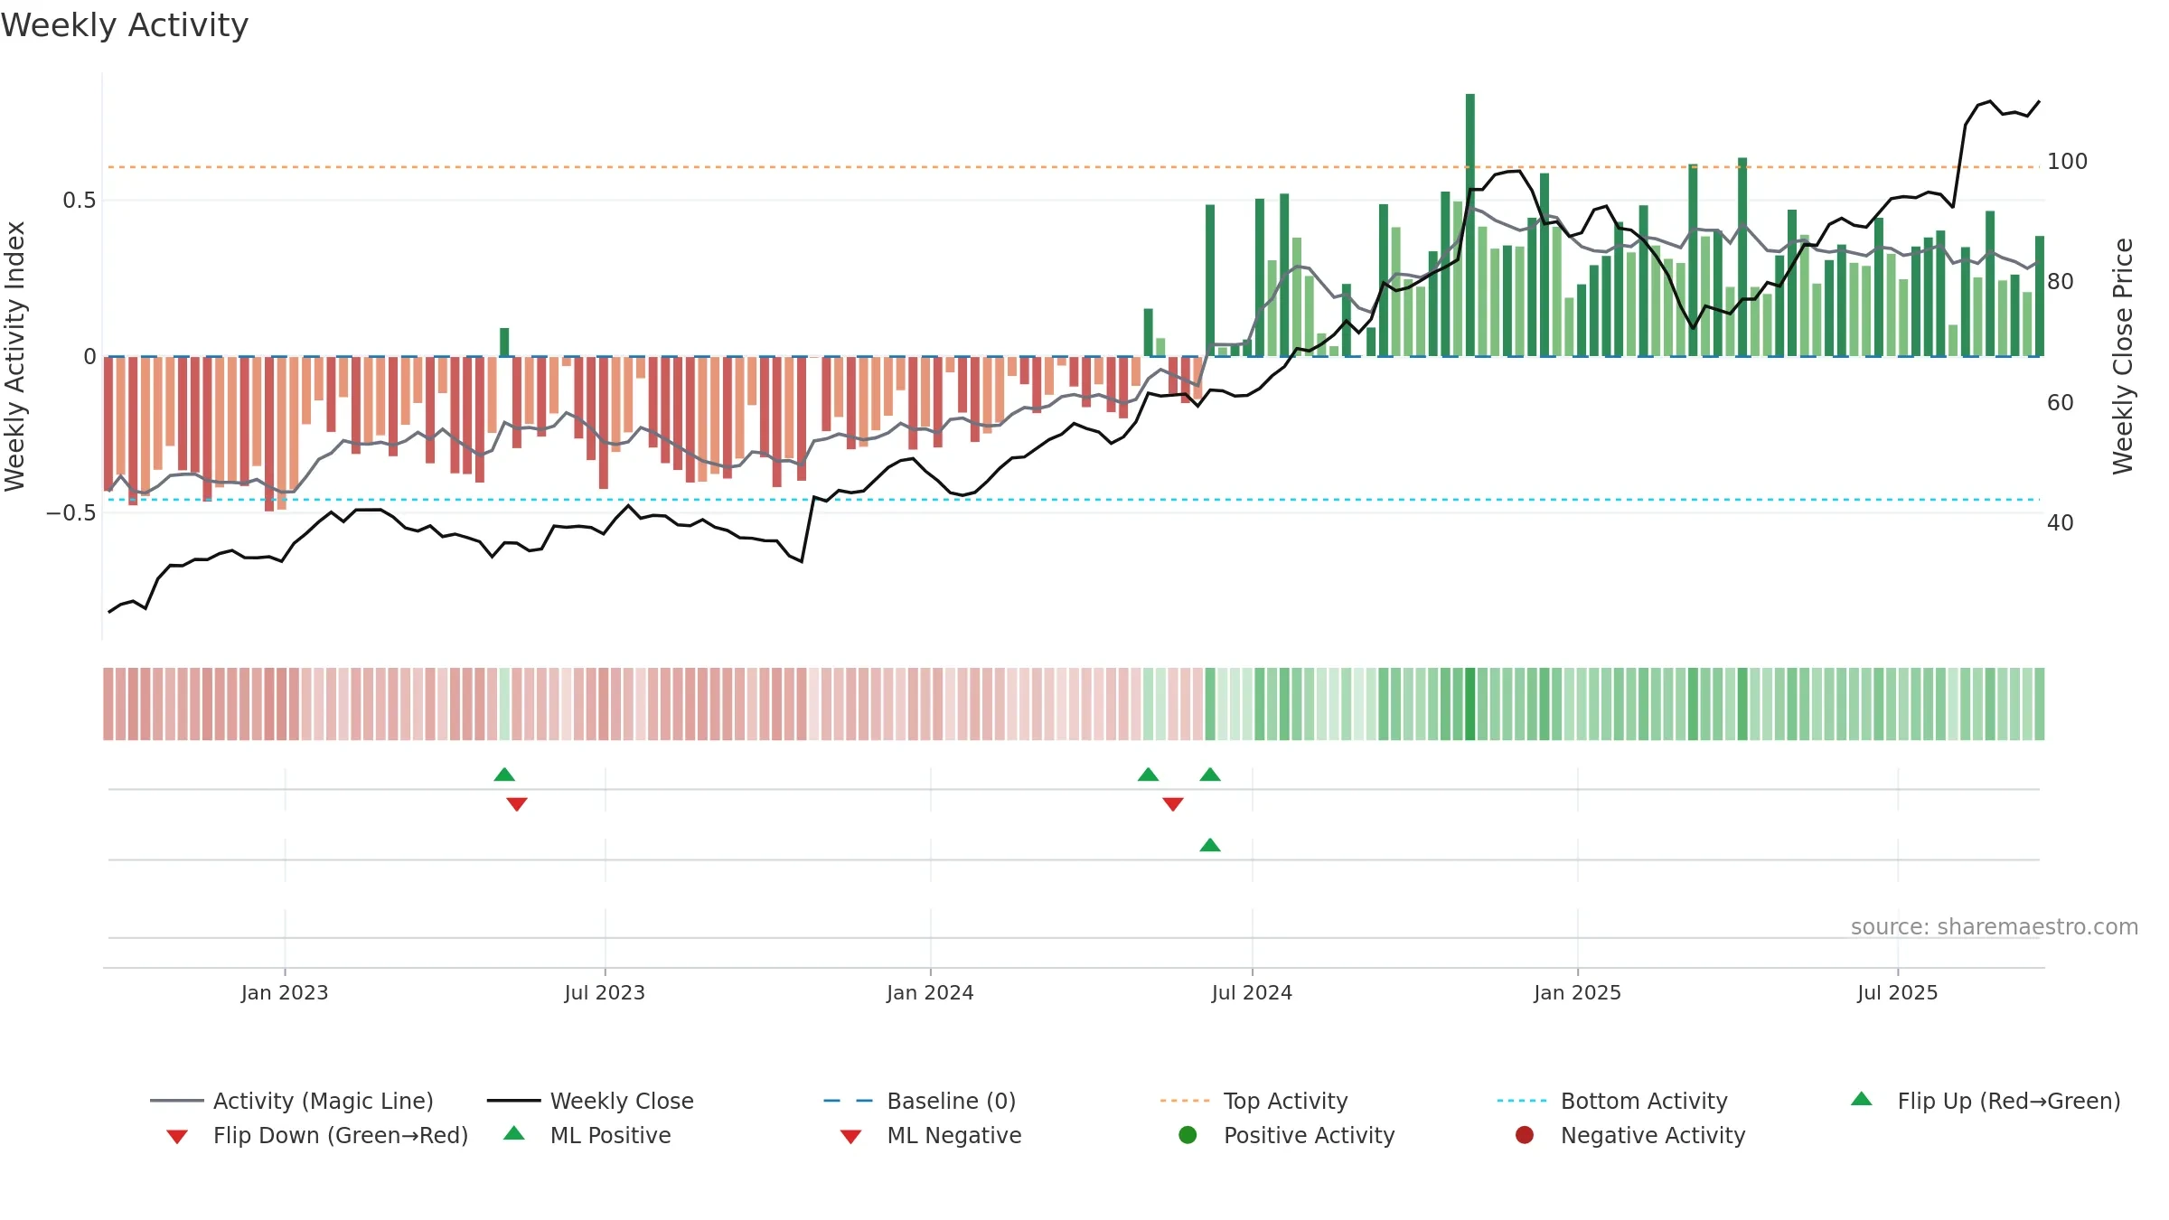Click the −0.5 activity index tick label
The image size is (2169, 1220).
tap(70, 513)
